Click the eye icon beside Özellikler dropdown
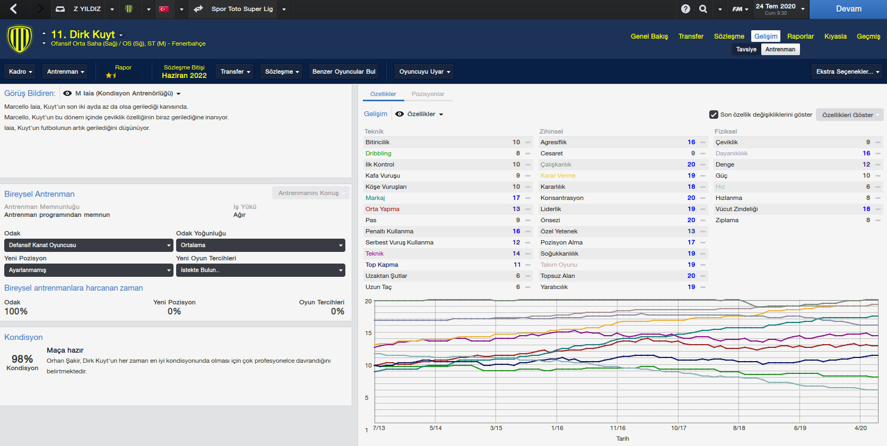887x446 pixels. 399,114
